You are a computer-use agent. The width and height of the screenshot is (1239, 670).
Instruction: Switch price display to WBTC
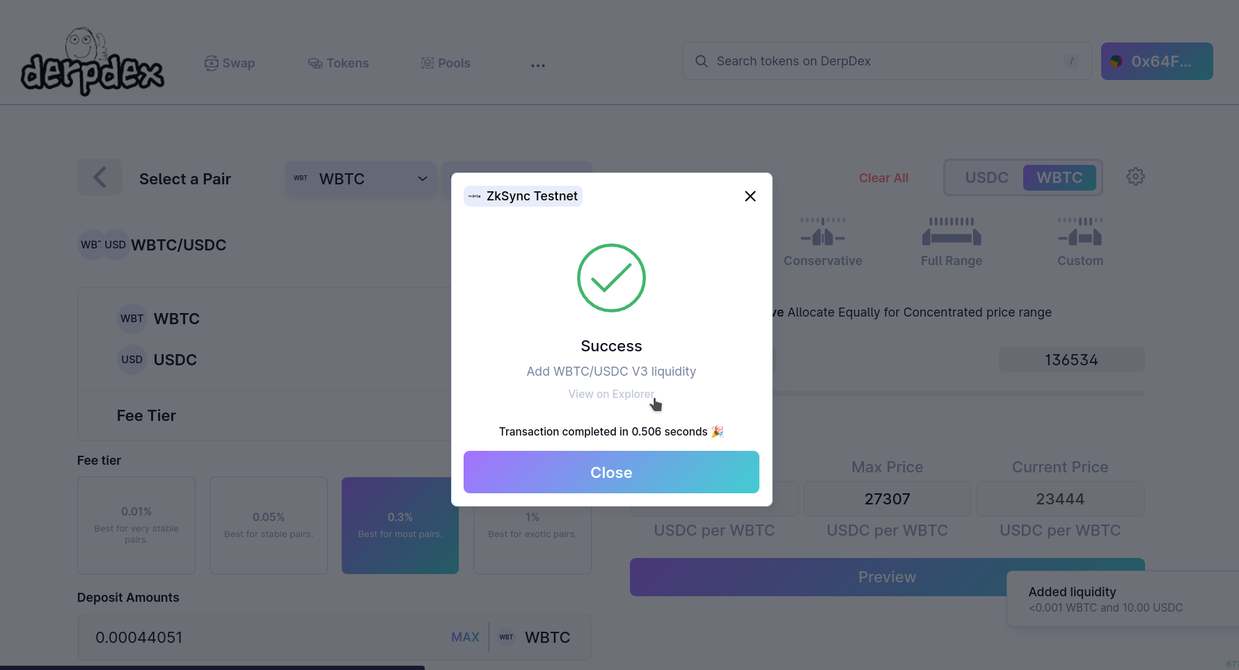click(x=1059, y=177)
